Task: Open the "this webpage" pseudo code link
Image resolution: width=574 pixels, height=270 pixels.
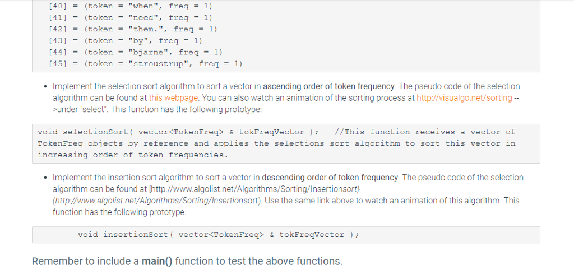Action: (173, 97)
